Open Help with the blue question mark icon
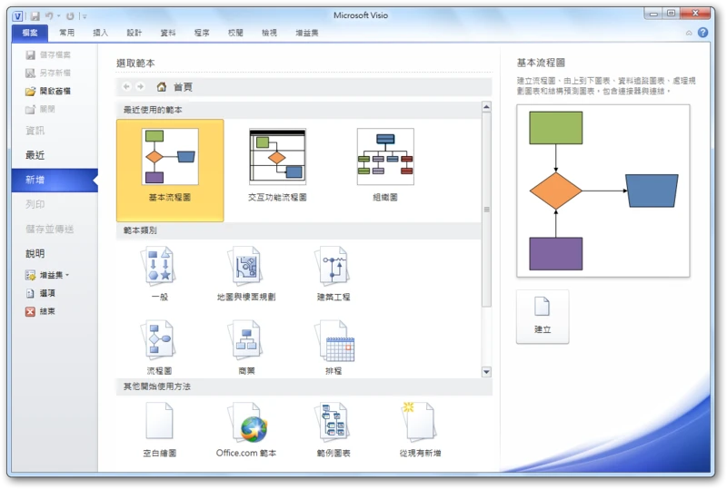Image resolution: width=727 pixels, height=489 pixels. (x=702, y=33)
